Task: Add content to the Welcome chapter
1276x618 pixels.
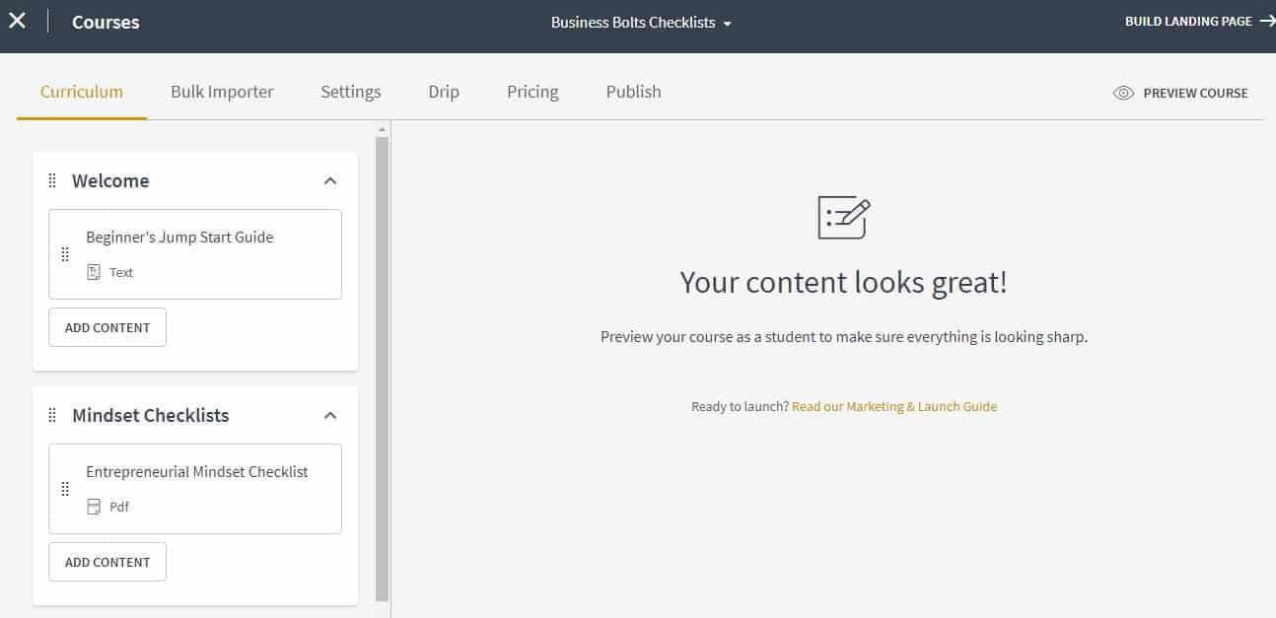Action: 107,327
